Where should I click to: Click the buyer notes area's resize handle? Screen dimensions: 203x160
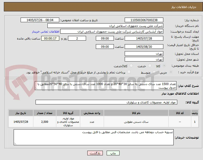click(15, 144)
